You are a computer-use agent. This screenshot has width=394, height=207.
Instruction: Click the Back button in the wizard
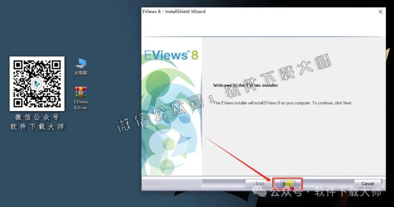point(259,184)
